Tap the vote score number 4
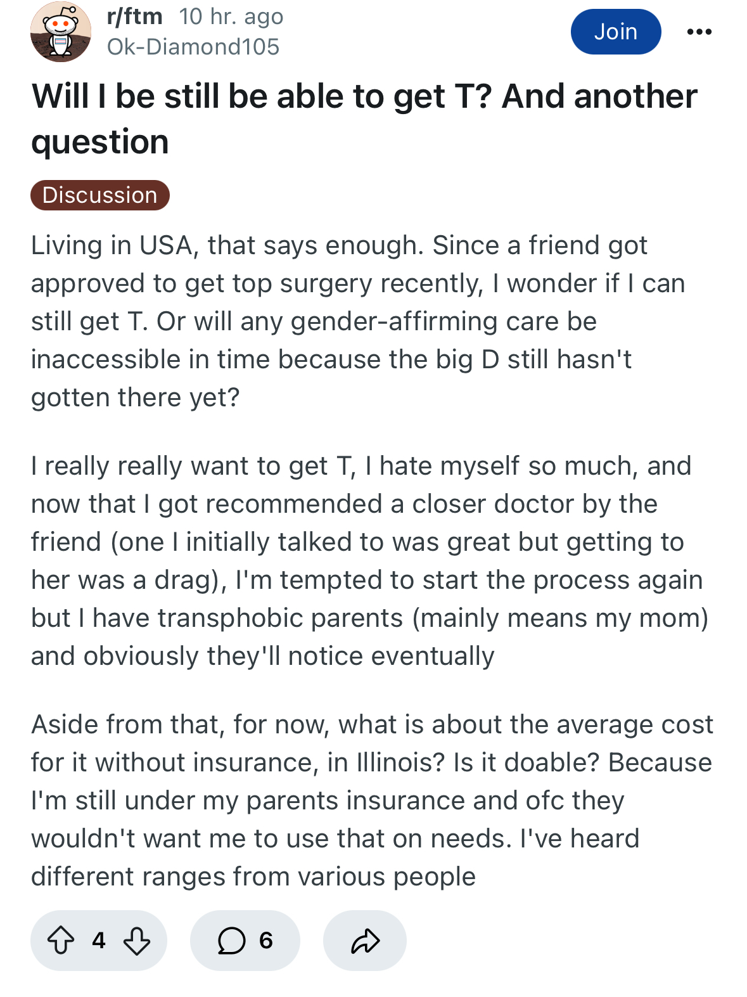 tap(99, 940)
